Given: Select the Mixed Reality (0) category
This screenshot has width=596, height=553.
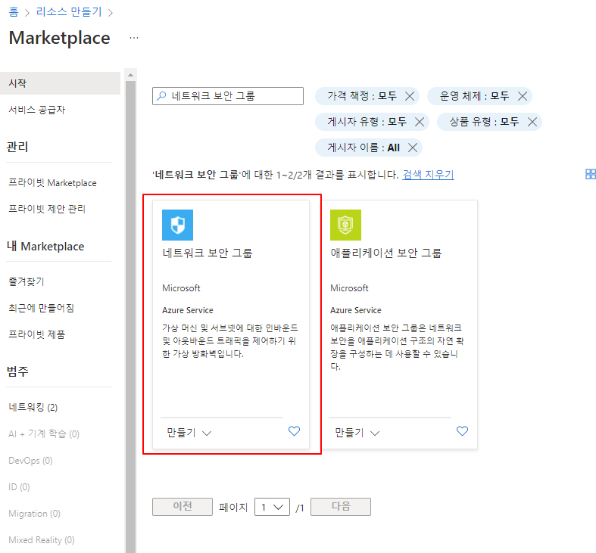Looking at the screenshot, I should pos(42,540).
